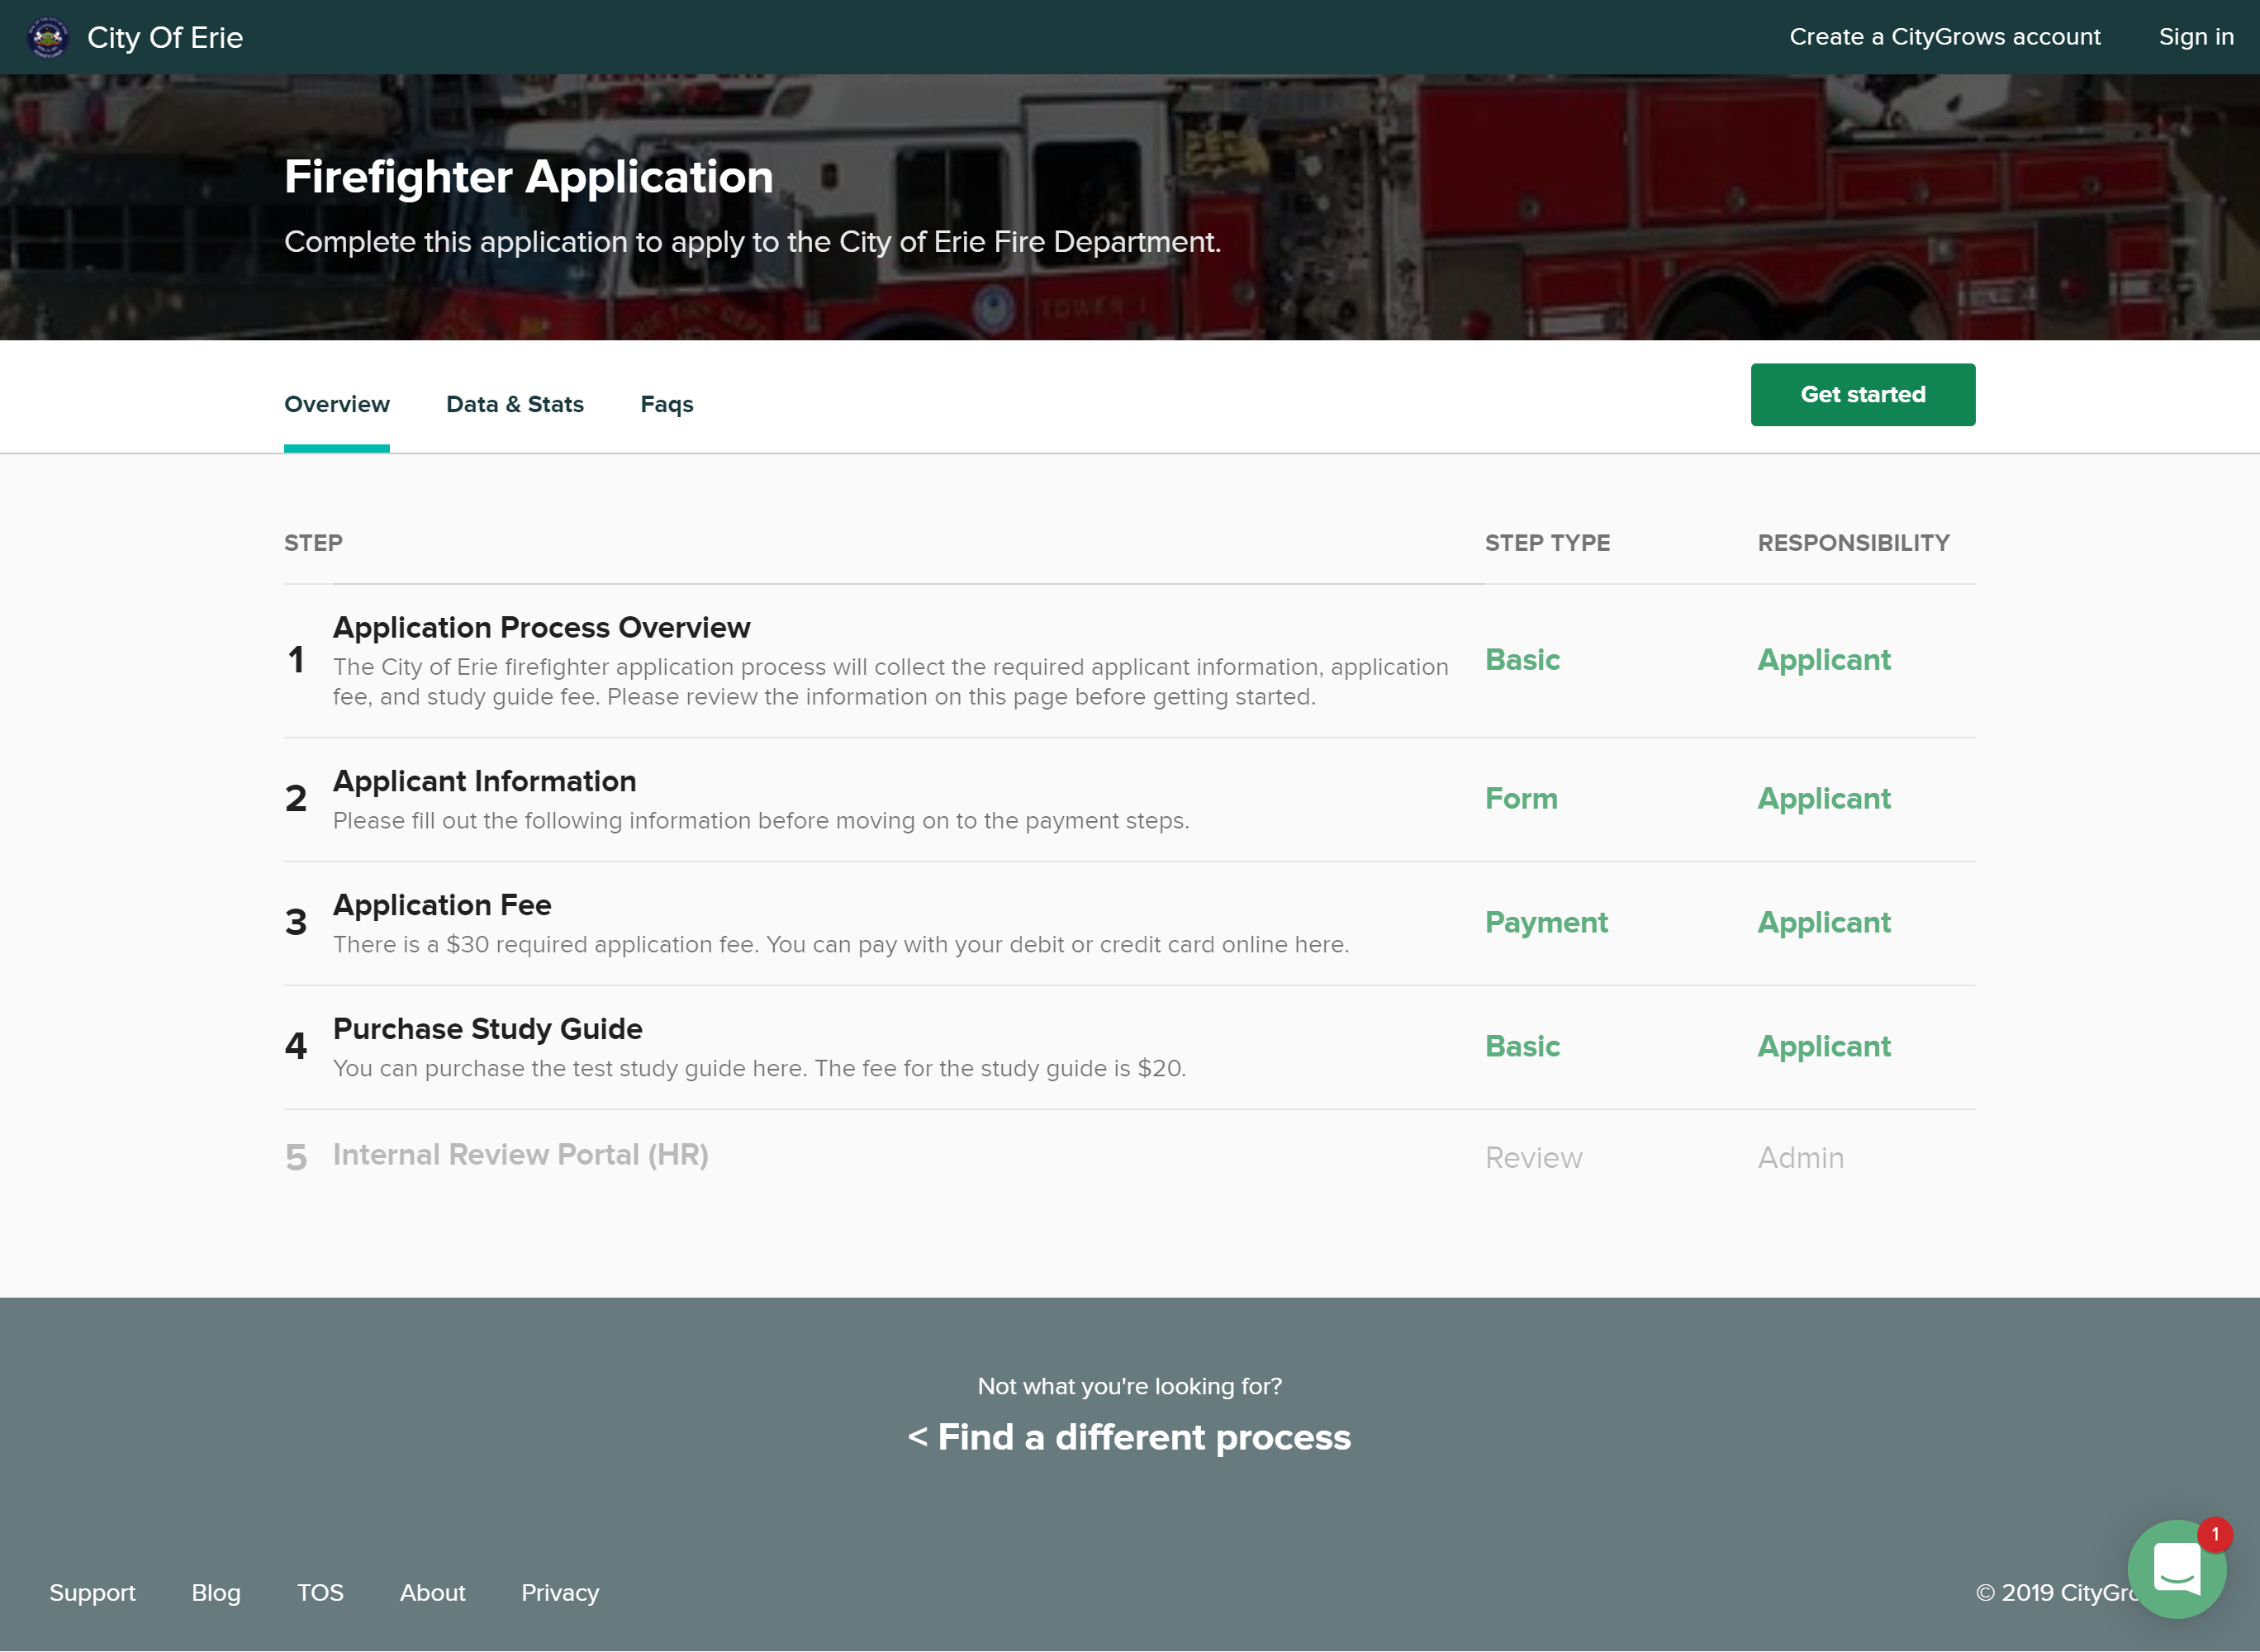Click the Sign in link
This screenshot has height=1652, width=2260.
(2195, 37)
